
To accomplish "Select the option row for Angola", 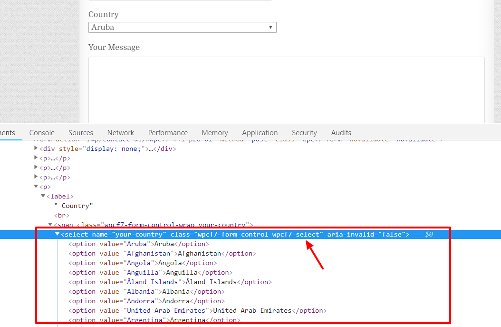I will [143, 263].
